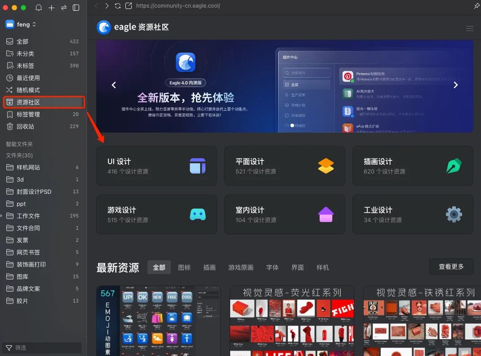Switch to the 字体 tab
Image resolution: width=481 pixels, height=356 pixels.
point(272,267)
